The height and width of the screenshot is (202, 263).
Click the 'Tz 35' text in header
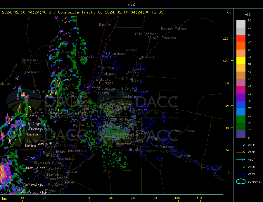click(157, 12)
